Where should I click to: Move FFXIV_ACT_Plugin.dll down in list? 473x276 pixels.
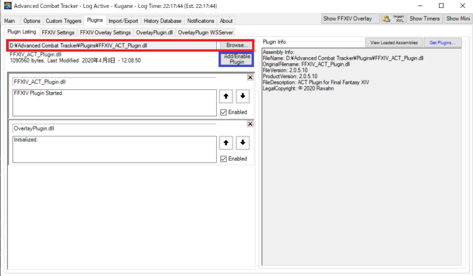click(242, 97)
